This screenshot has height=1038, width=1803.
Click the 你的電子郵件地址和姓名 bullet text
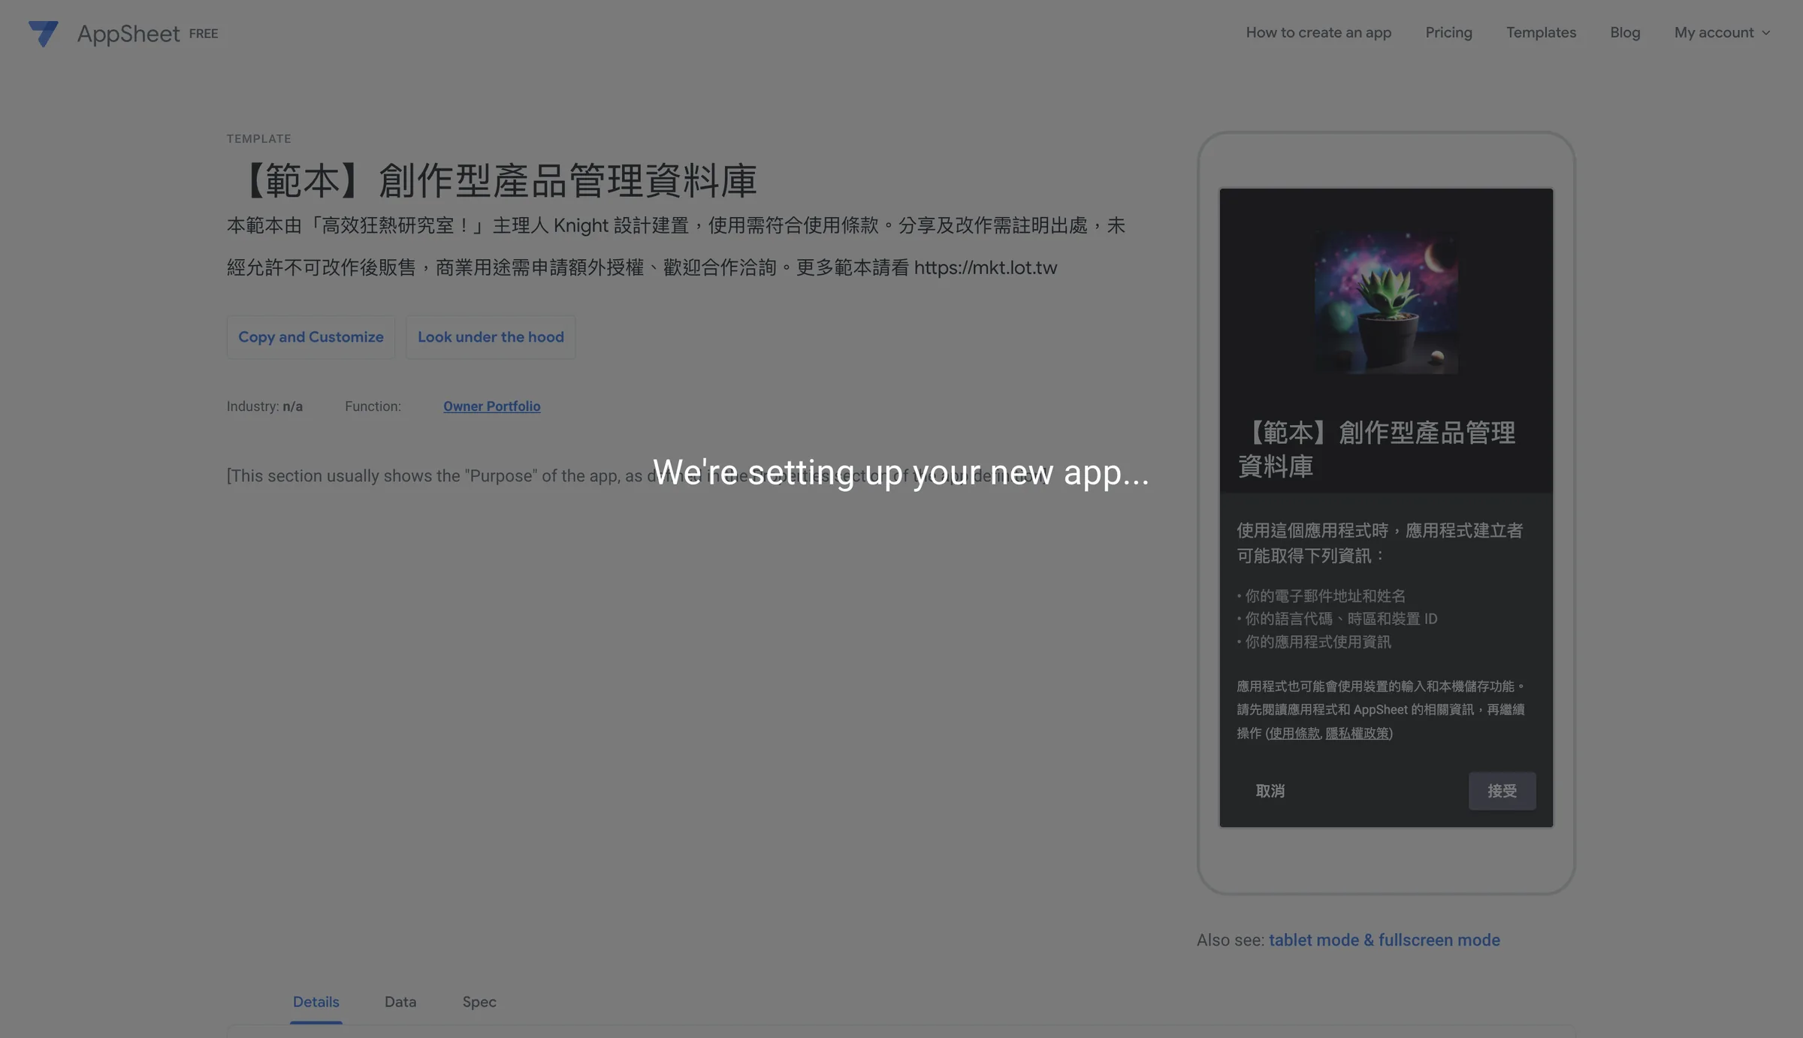coord(1324,596)
